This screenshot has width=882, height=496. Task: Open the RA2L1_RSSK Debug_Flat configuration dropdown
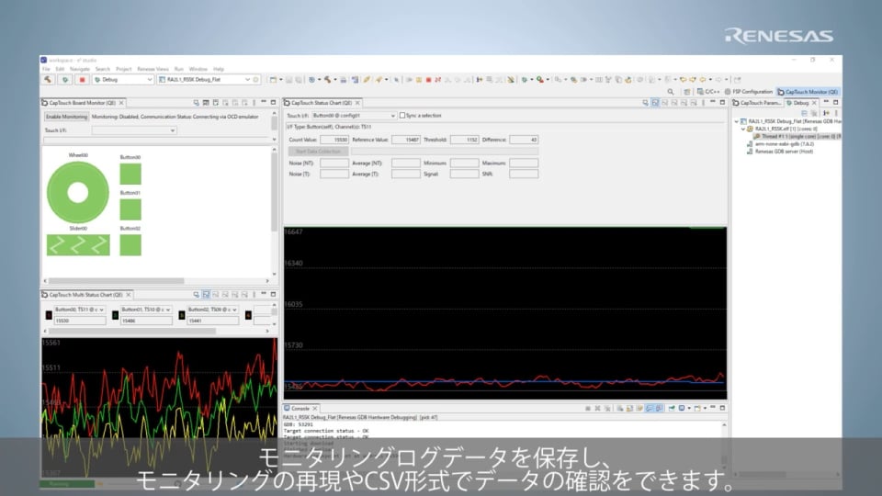246,80
